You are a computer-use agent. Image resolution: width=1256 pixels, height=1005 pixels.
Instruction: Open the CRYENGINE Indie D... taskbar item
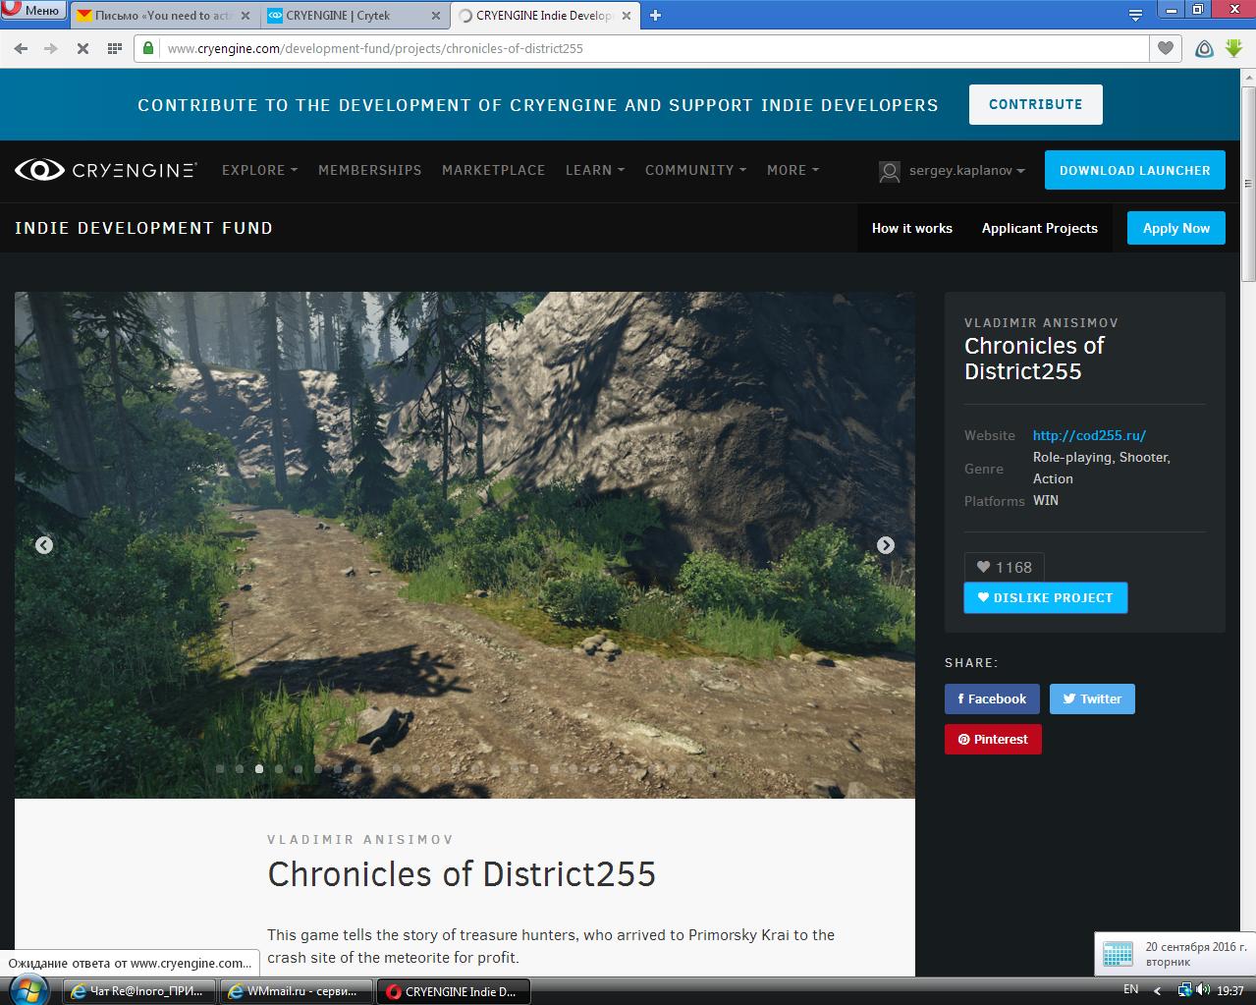point(454,991)
